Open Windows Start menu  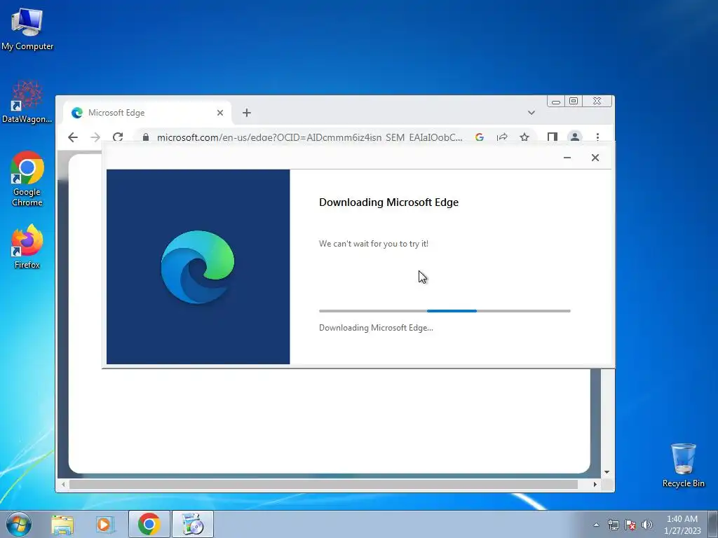click(x=19, y=524)
